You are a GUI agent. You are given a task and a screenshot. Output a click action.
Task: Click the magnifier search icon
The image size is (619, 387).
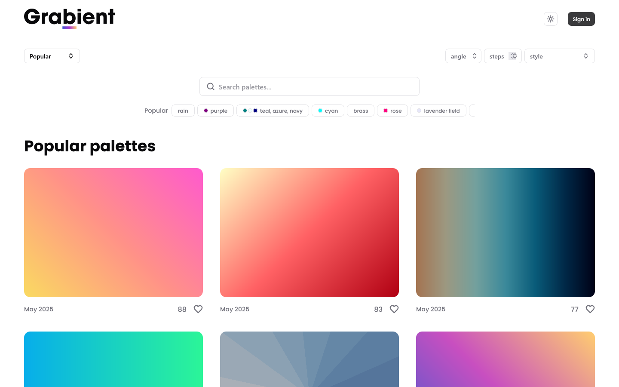(211, 86)
